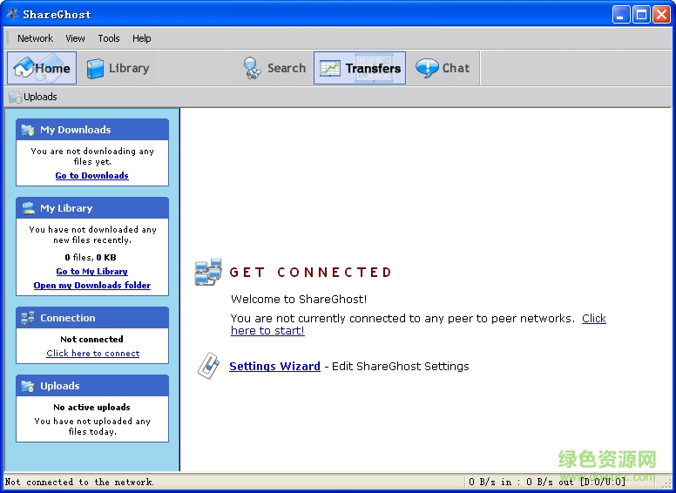
Task: Open the Chat view
Action: point(443,68)
